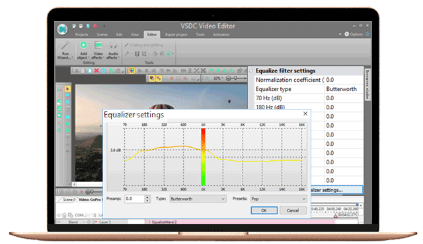Click the Preamp stepper arrows
423x244 pixels.
[x=147, y=198]
